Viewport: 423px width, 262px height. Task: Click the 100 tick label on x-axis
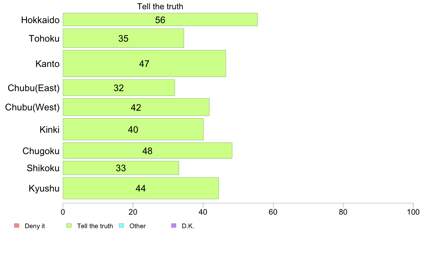413,212
